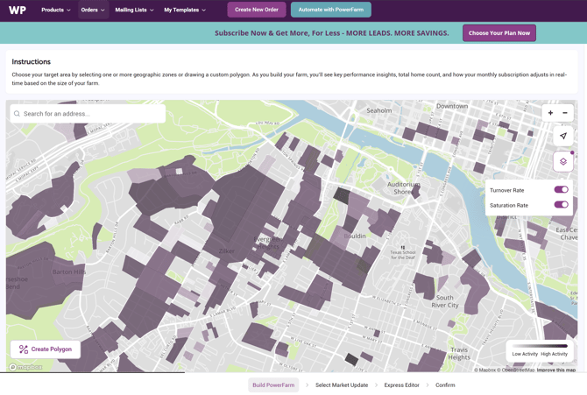Click Automate with PowerFarm button
This screenshot has width=587, height=395.
(331, 10)
